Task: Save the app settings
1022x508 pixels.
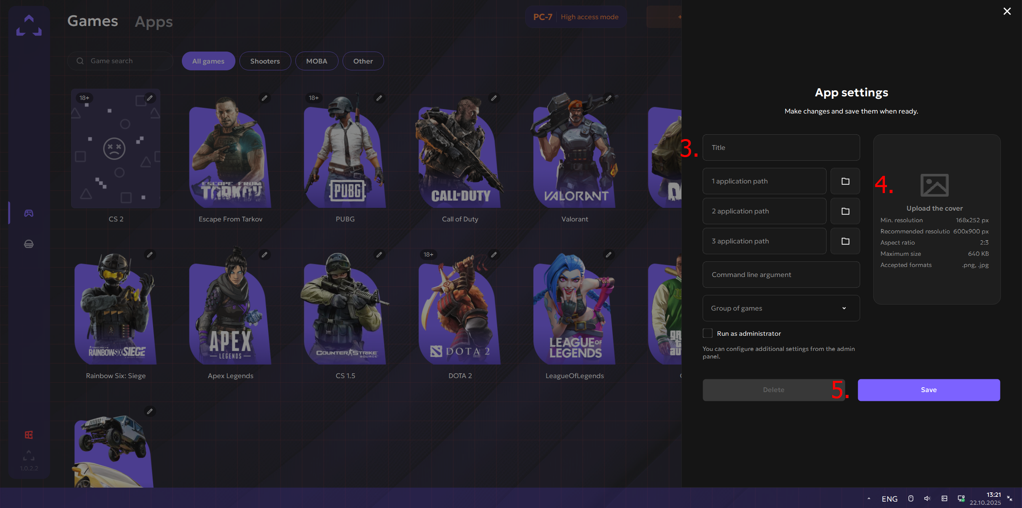Action: 929,390
